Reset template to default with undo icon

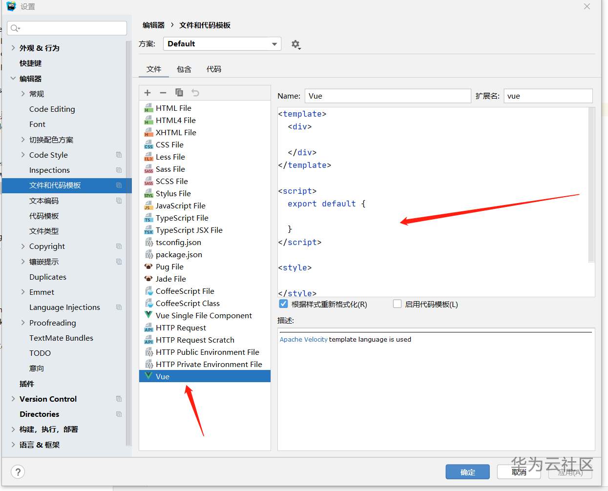[195, 92]
